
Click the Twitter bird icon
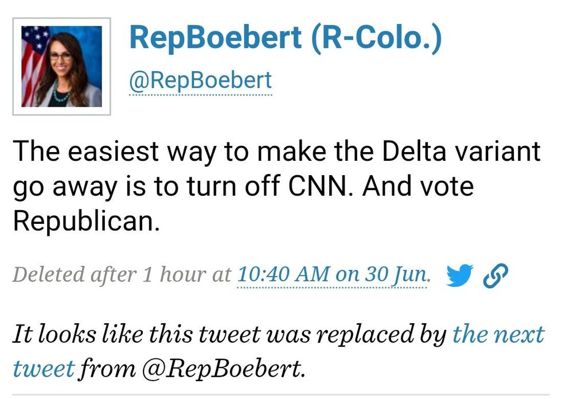459,276
